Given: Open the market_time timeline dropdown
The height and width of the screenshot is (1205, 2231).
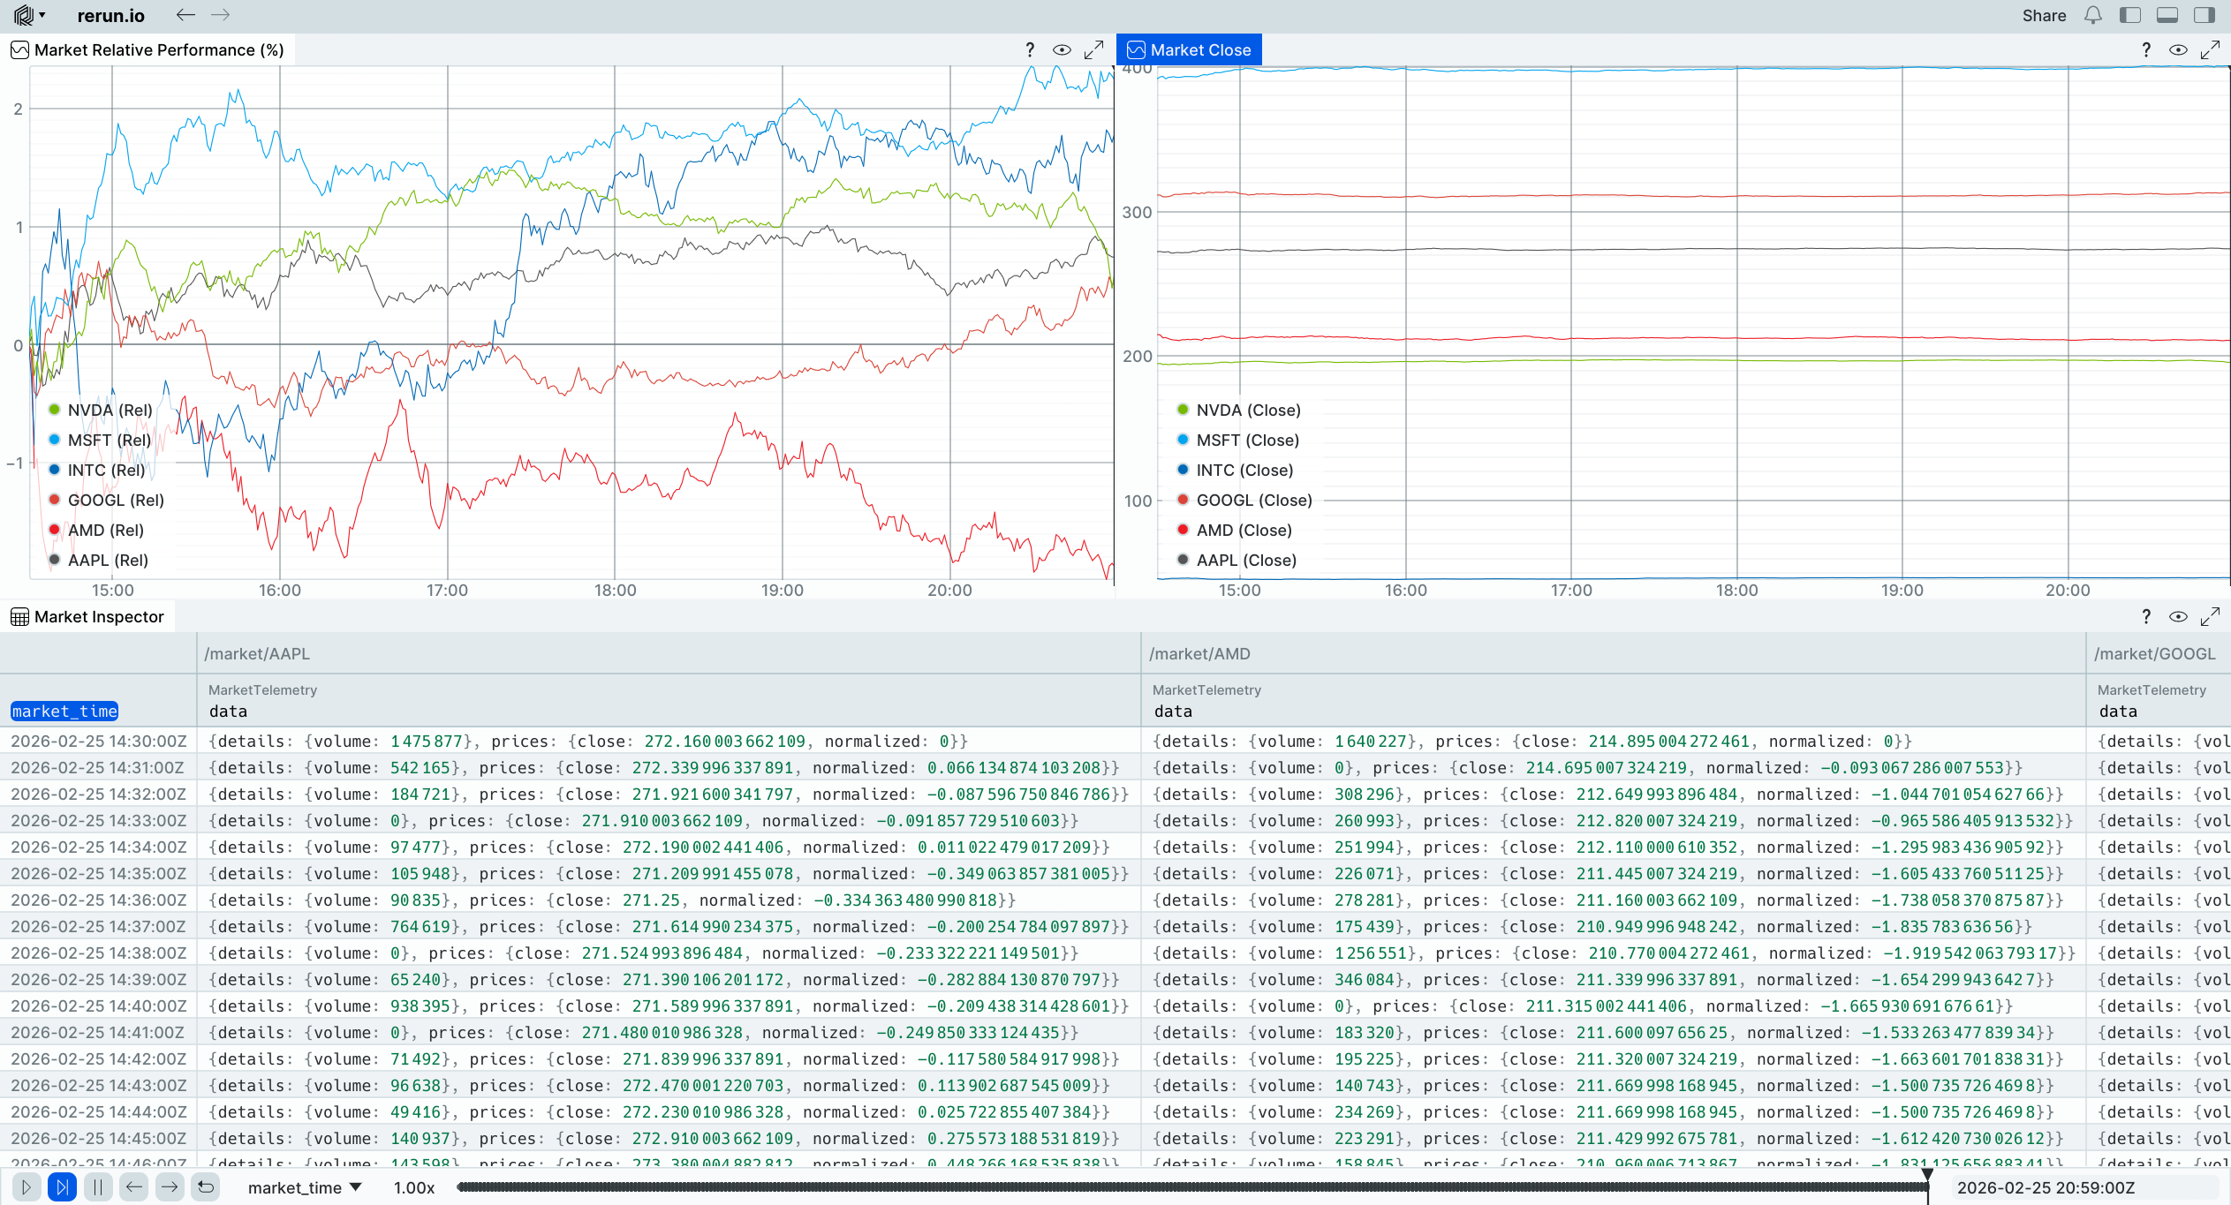Looking at the screenshot, I should (305, 1187).
